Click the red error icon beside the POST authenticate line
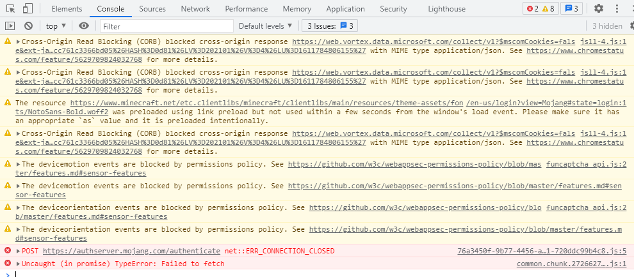The height and width of the screenshot is (277, 634). (7, 251)
